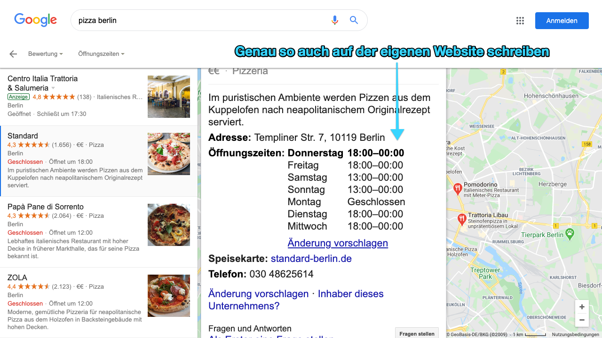Click Geschlossen status under Papà Pane

(25, 232)
